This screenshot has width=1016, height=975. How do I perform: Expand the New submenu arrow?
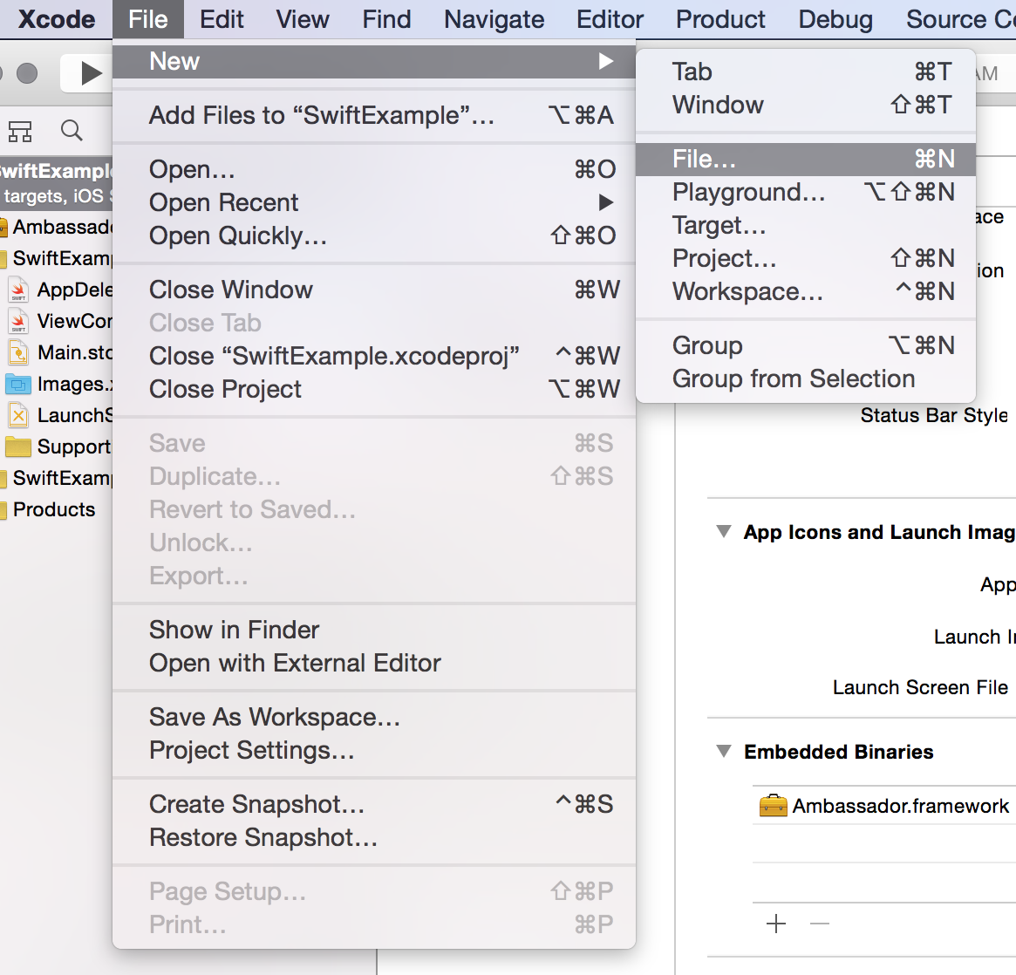pos(605,62)
